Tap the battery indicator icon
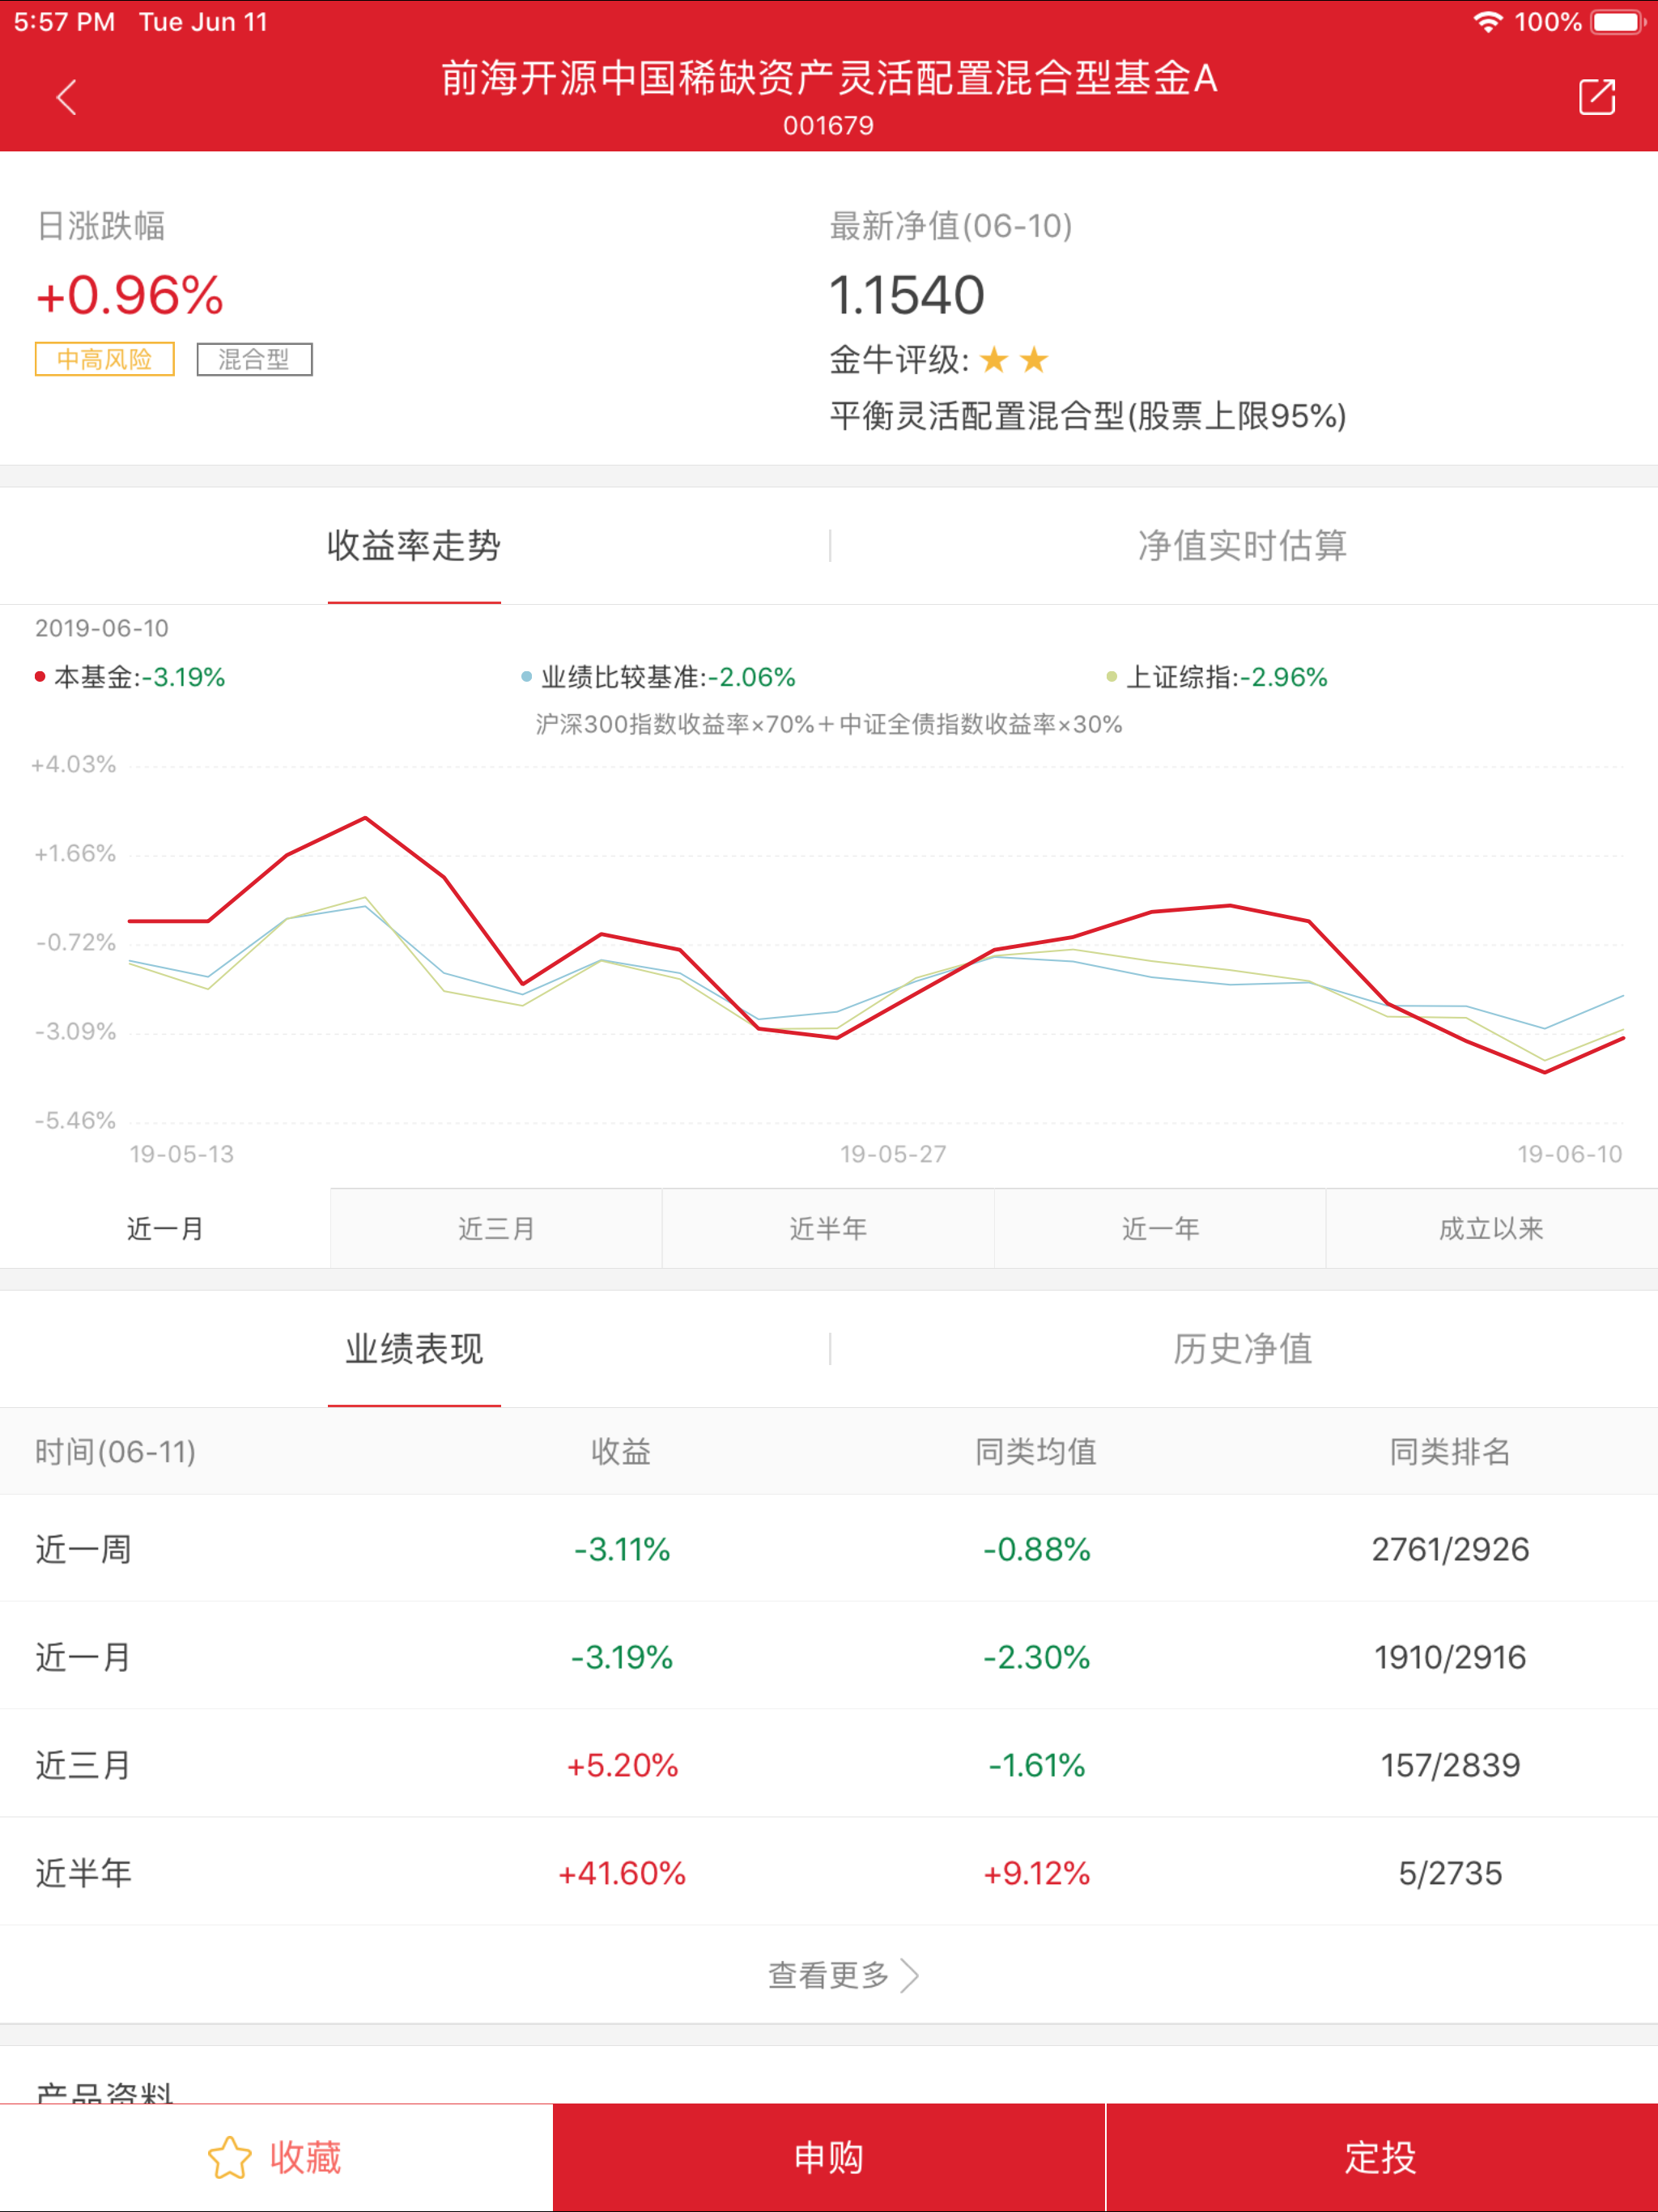 pyautogui.click(x=1619, y=22)
